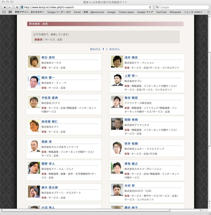Open profile link 唐木 信太郎
The width and height of the screenshot is (211, 215).
pyautogui.click(x=50, y=187)
